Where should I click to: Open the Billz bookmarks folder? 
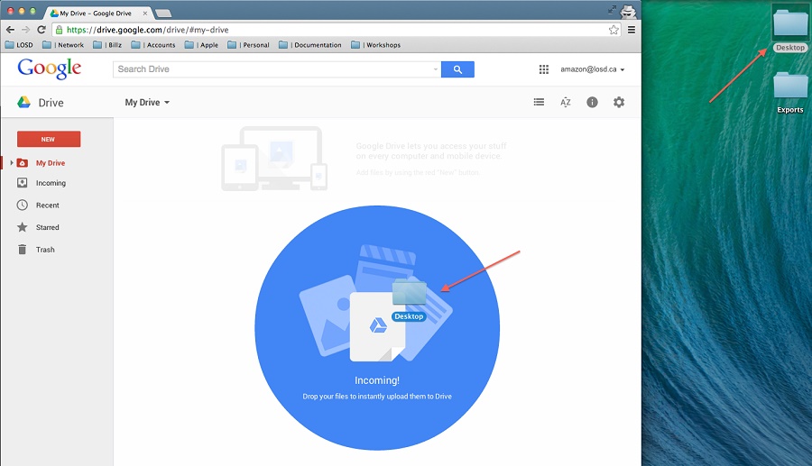(107, 45)
